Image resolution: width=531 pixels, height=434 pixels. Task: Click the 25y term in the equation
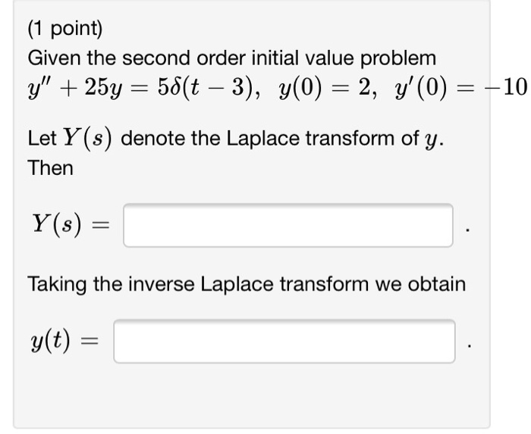pos(103,88)
